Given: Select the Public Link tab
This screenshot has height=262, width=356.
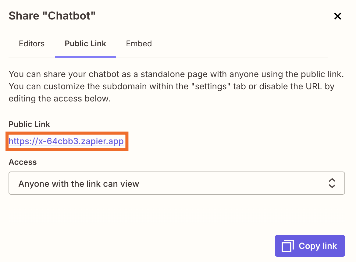Looking at the screenshot, I should [85, 44].
